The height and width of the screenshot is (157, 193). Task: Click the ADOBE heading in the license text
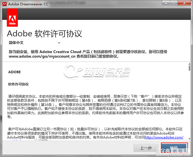pos(14,72)
